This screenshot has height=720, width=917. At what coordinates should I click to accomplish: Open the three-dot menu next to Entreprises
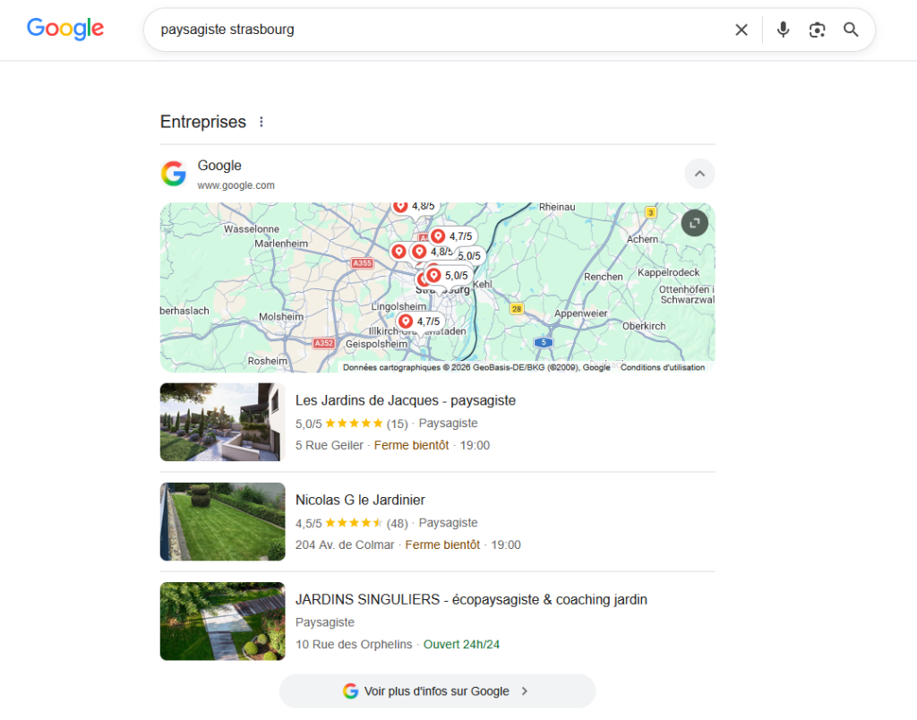tap(261, 122)
